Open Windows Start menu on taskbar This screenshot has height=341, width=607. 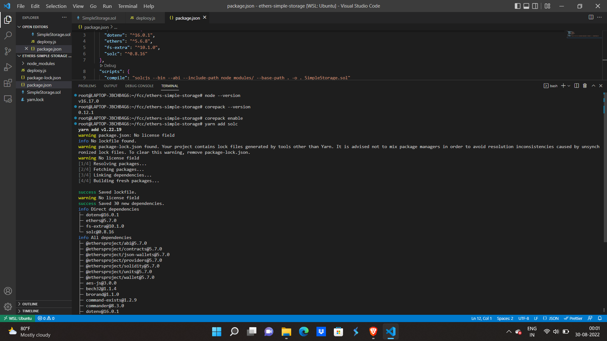coord(217,332)
